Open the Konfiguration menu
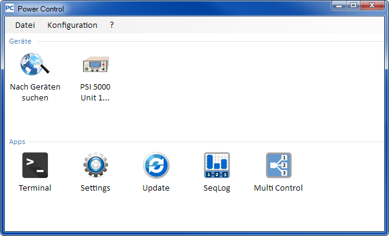 point(72,25)
